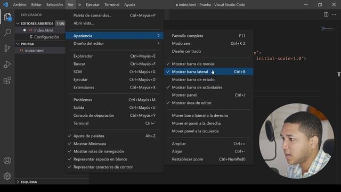Open the Ayuda menu
This screenshot has width=341, height=192.
click(129, 5)
